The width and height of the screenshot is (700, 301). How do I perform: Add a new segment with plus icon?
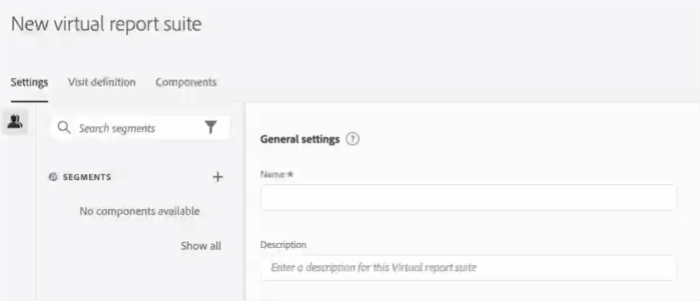pyautogui.click(x=218, y=177)
